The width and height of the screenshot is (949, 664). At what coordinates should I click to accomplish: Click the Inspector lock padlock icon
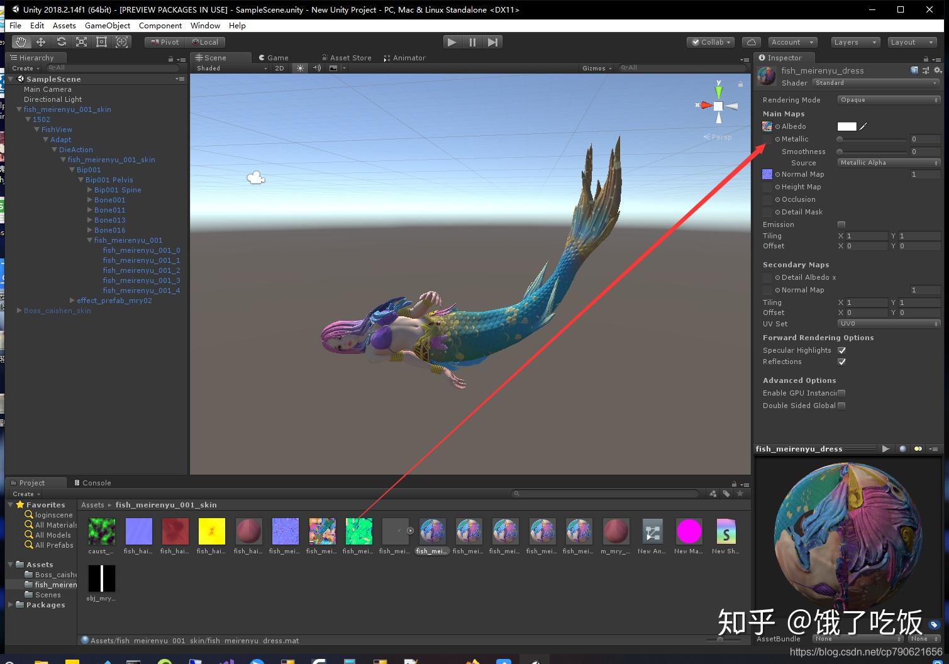point(926,57)
